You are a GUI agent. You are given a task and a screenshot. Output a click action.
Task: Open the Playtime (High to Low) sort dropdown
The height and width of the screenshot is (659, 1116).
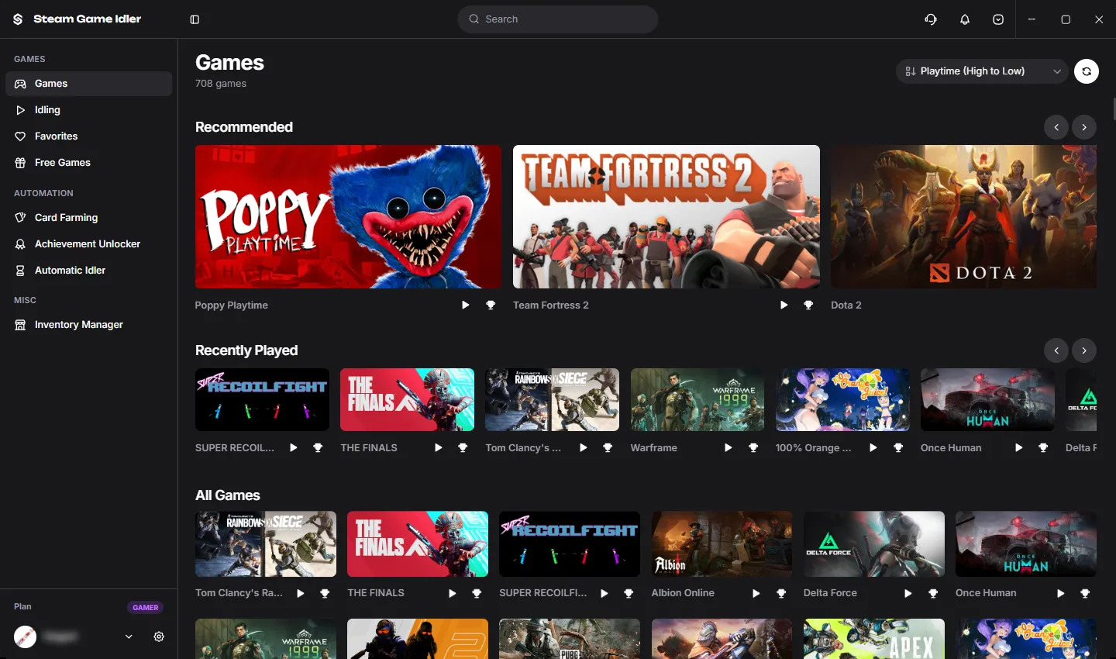coord(982,71)
